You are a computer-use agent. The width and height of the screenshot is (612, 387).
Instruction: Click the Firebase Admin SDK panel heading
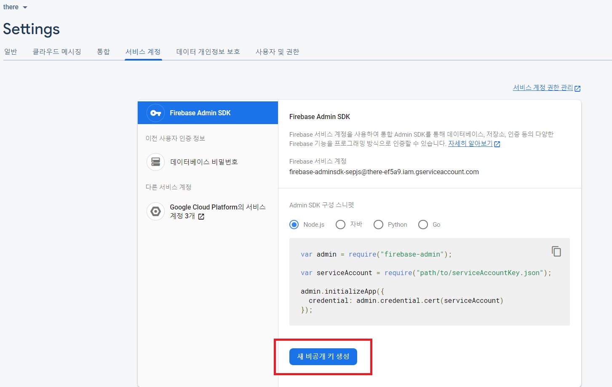pos(320,117)
